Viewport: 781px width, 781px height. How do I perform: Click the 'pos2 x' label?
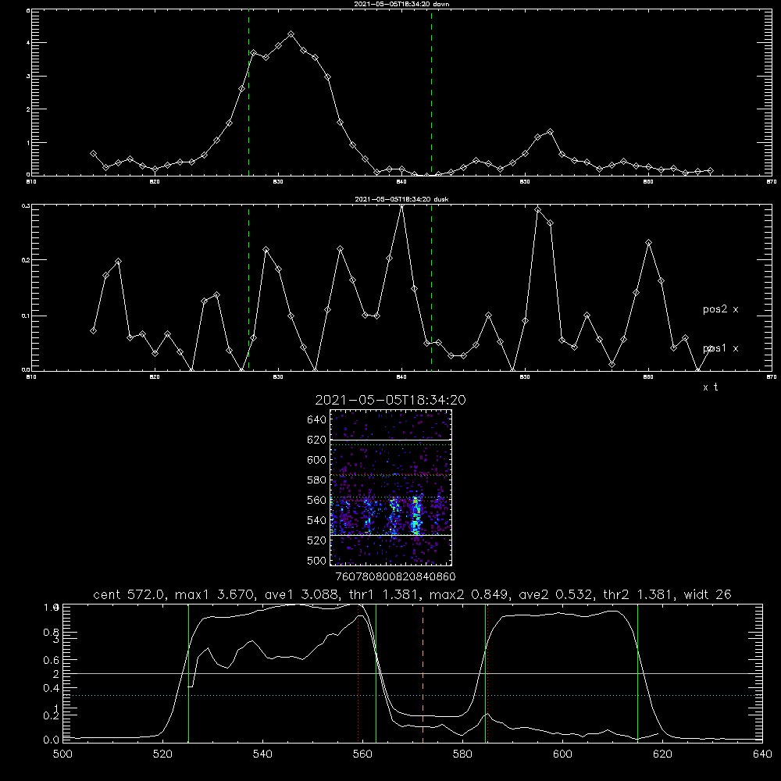tap(720, 309)
